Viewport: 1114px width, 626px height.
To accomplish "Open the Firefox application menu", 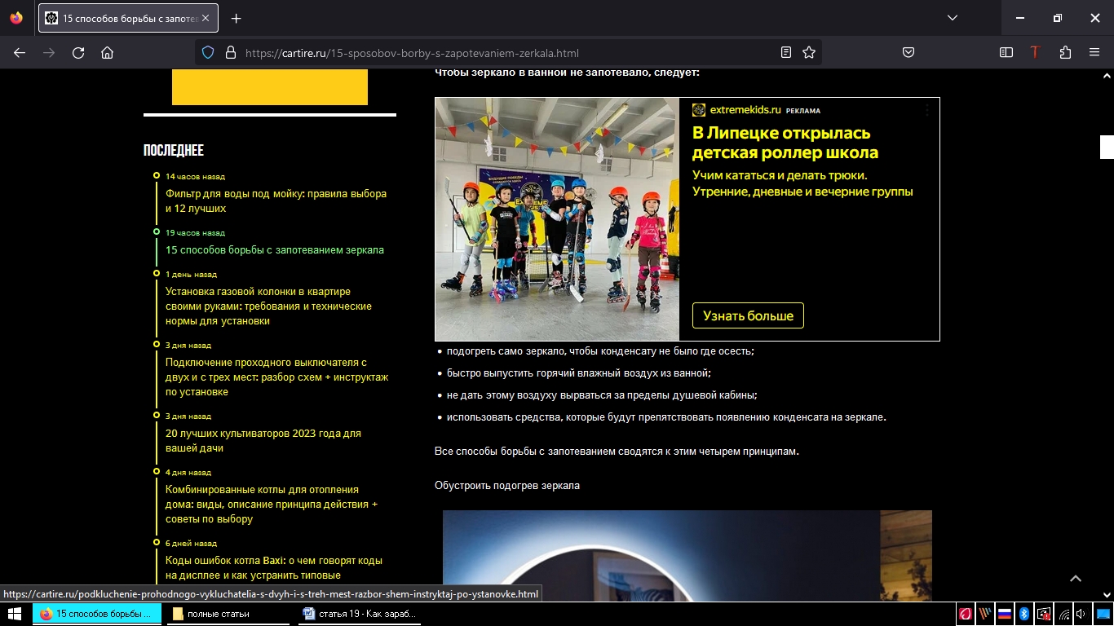I will click(1094, 52).
